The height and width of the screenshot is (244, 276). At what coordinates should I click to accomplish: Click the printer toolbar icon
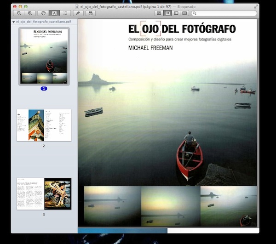(x=91, y=13)
